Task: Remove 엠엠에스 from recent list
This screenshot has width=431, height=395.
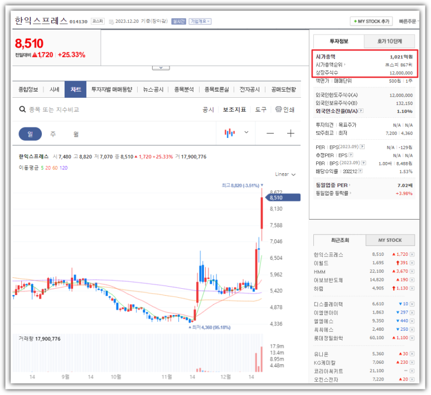Action: 412,321
